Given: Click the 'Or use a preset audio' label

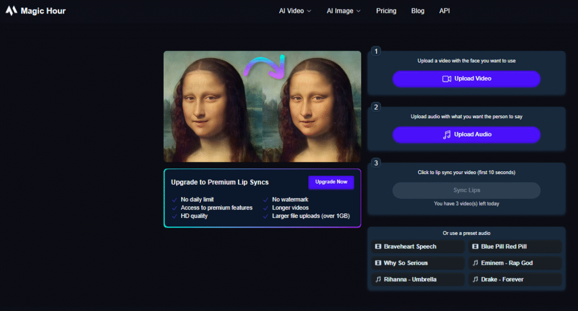Looking at the screenshot, I should tap(466, 233).
